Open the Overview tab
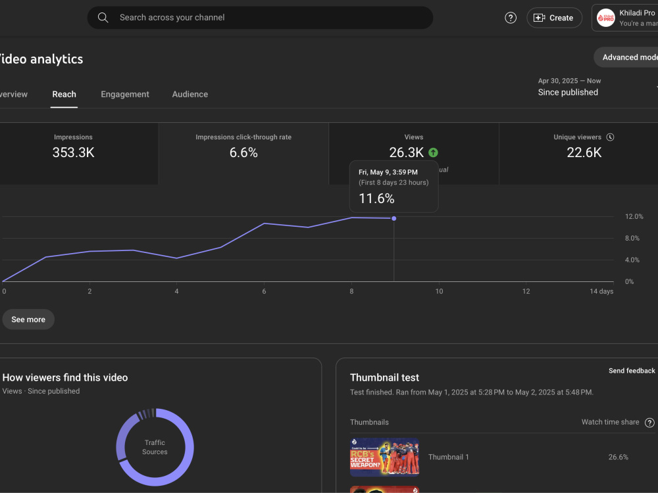Viewport: 658px width, 493px height. (13, 94)
